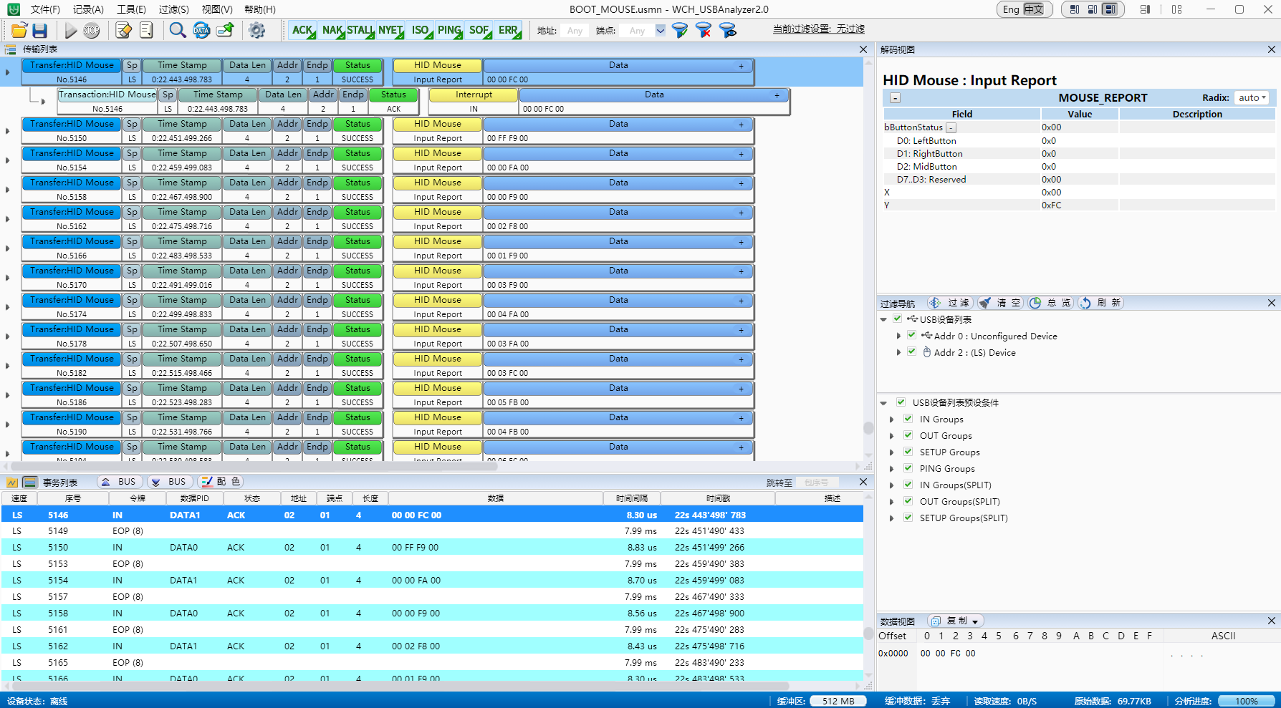
Task: Click the document list icon in toolbar
Action: [146, 30]
